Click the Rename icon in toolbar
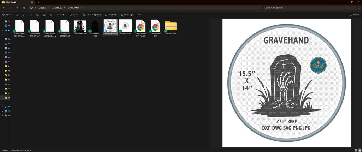The width and height of the screenshot is (362, 152). point(37,15)
